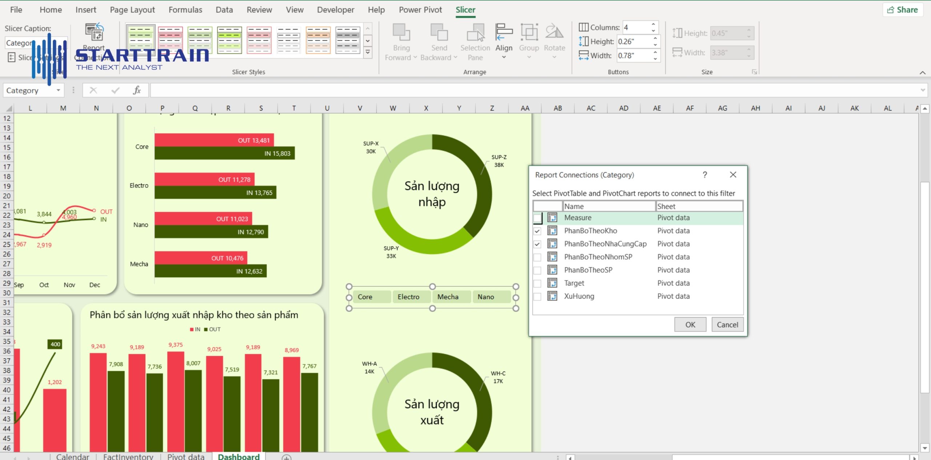Open Report Connections from the ribbon
This screenshot has width=931, height=460.
point(94,40)
